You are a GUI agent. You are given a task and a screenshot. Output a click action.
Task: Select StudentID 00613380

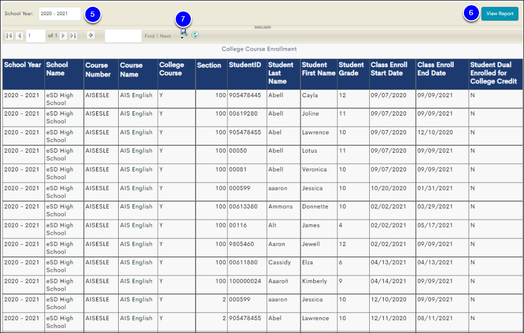(x=243, y=206)
